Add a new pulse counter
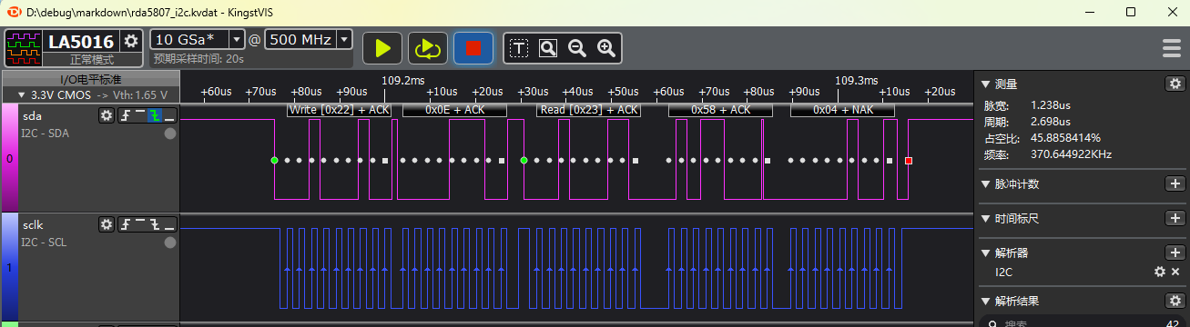This screenshot has height=327, width=1190. tap(1175, 184)
